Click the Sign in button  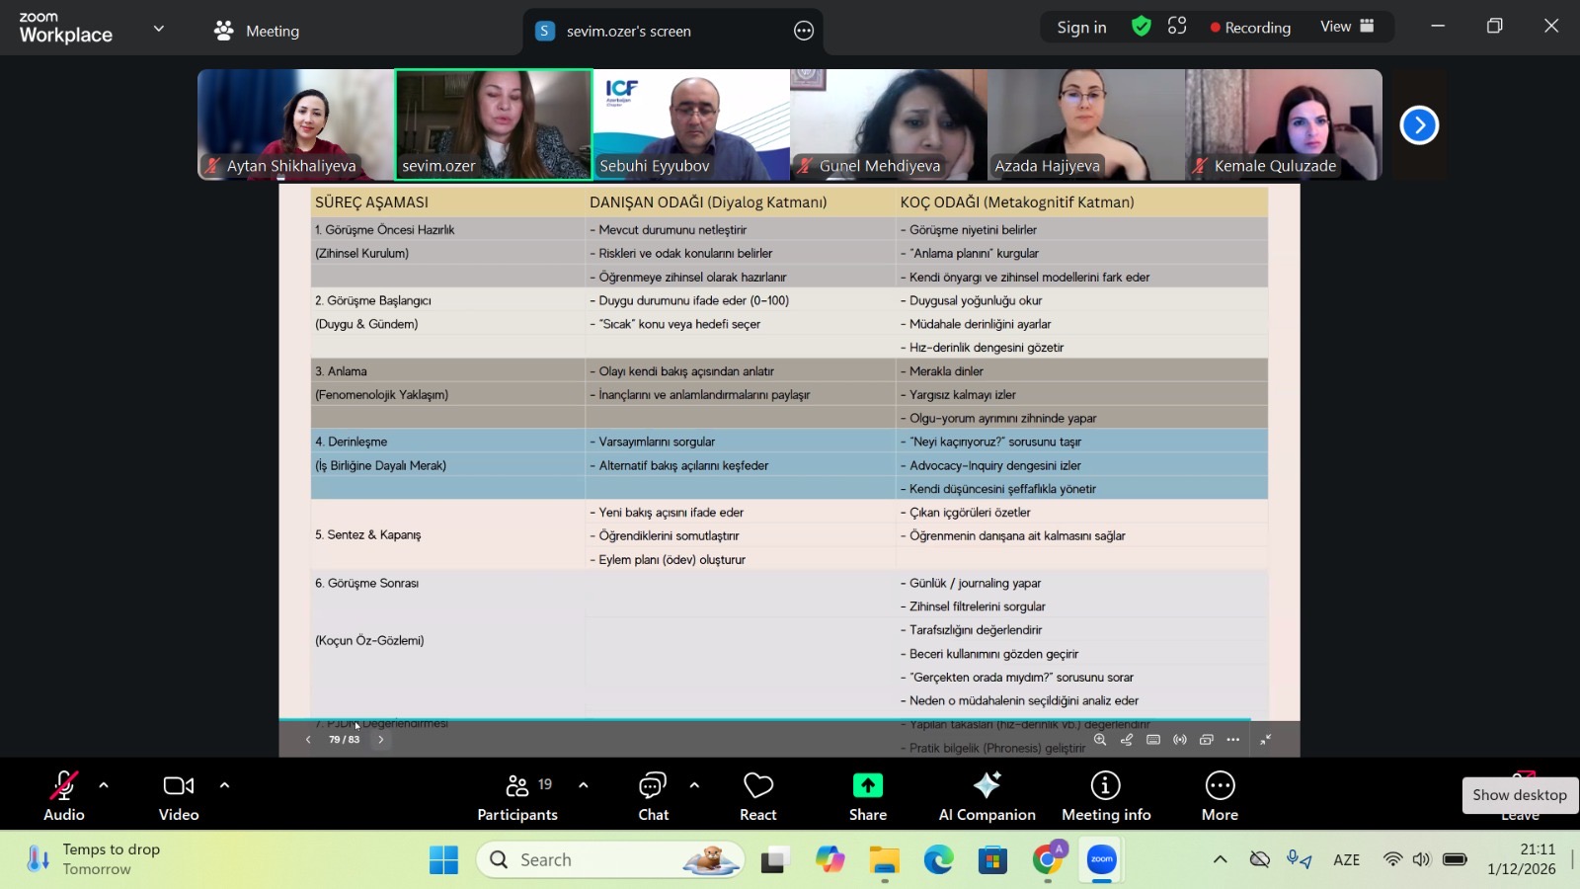point(1081,28)
